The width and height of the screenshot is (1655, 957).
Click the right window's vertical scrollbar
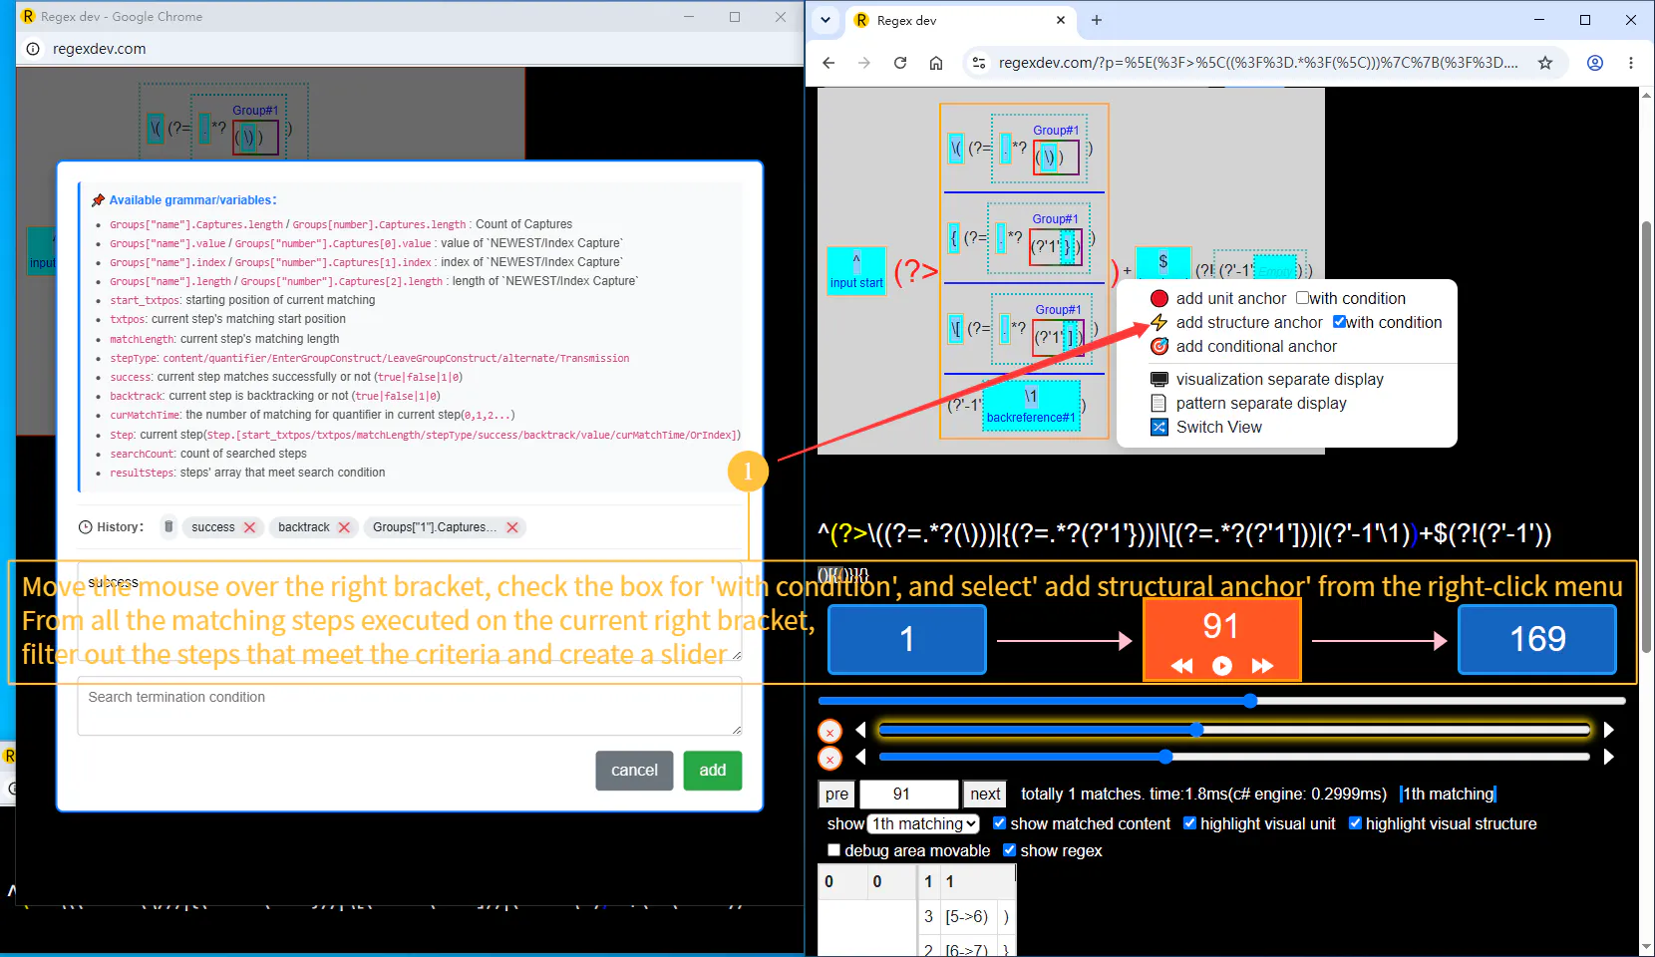1646,439
